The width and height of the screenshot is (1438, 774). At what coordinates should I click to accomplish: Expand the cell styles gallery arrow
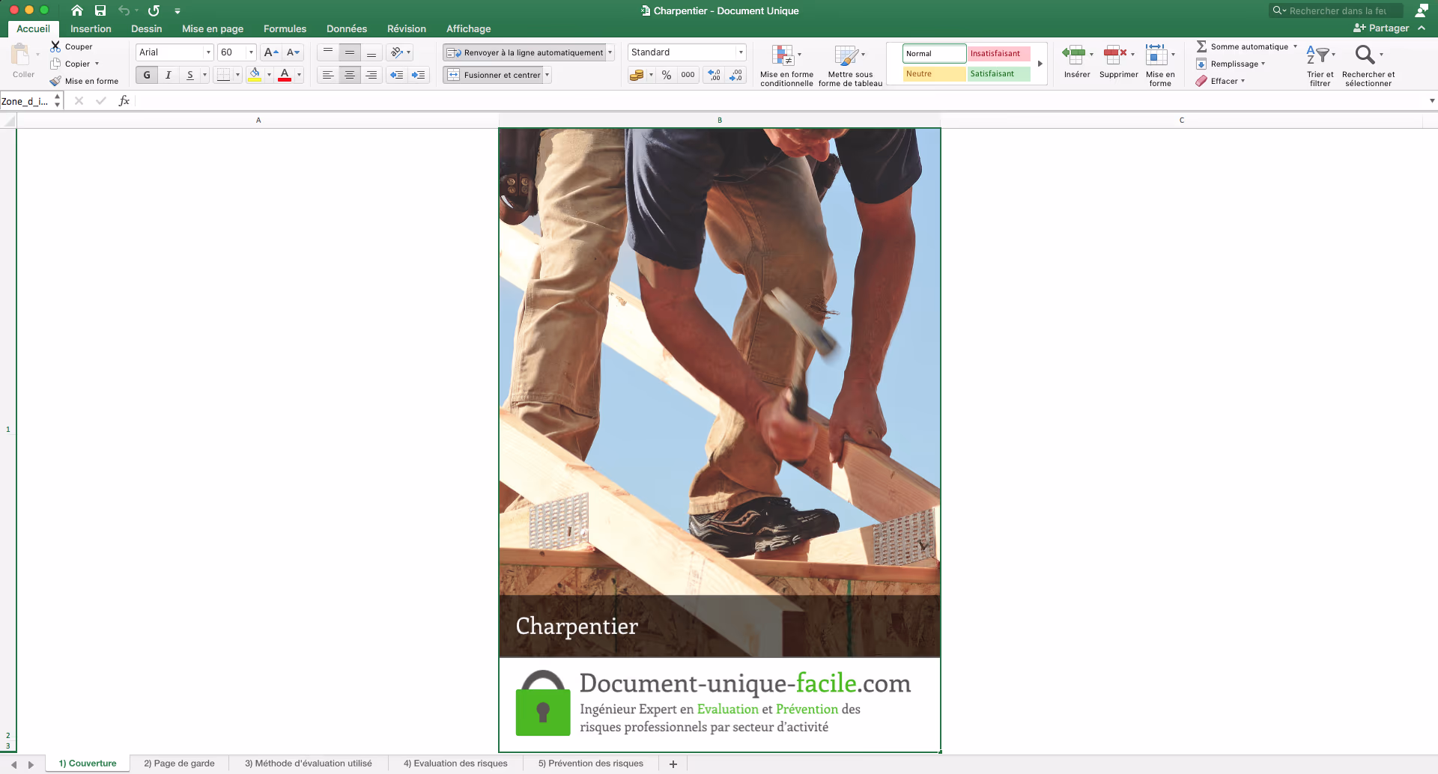[1040, 64]
